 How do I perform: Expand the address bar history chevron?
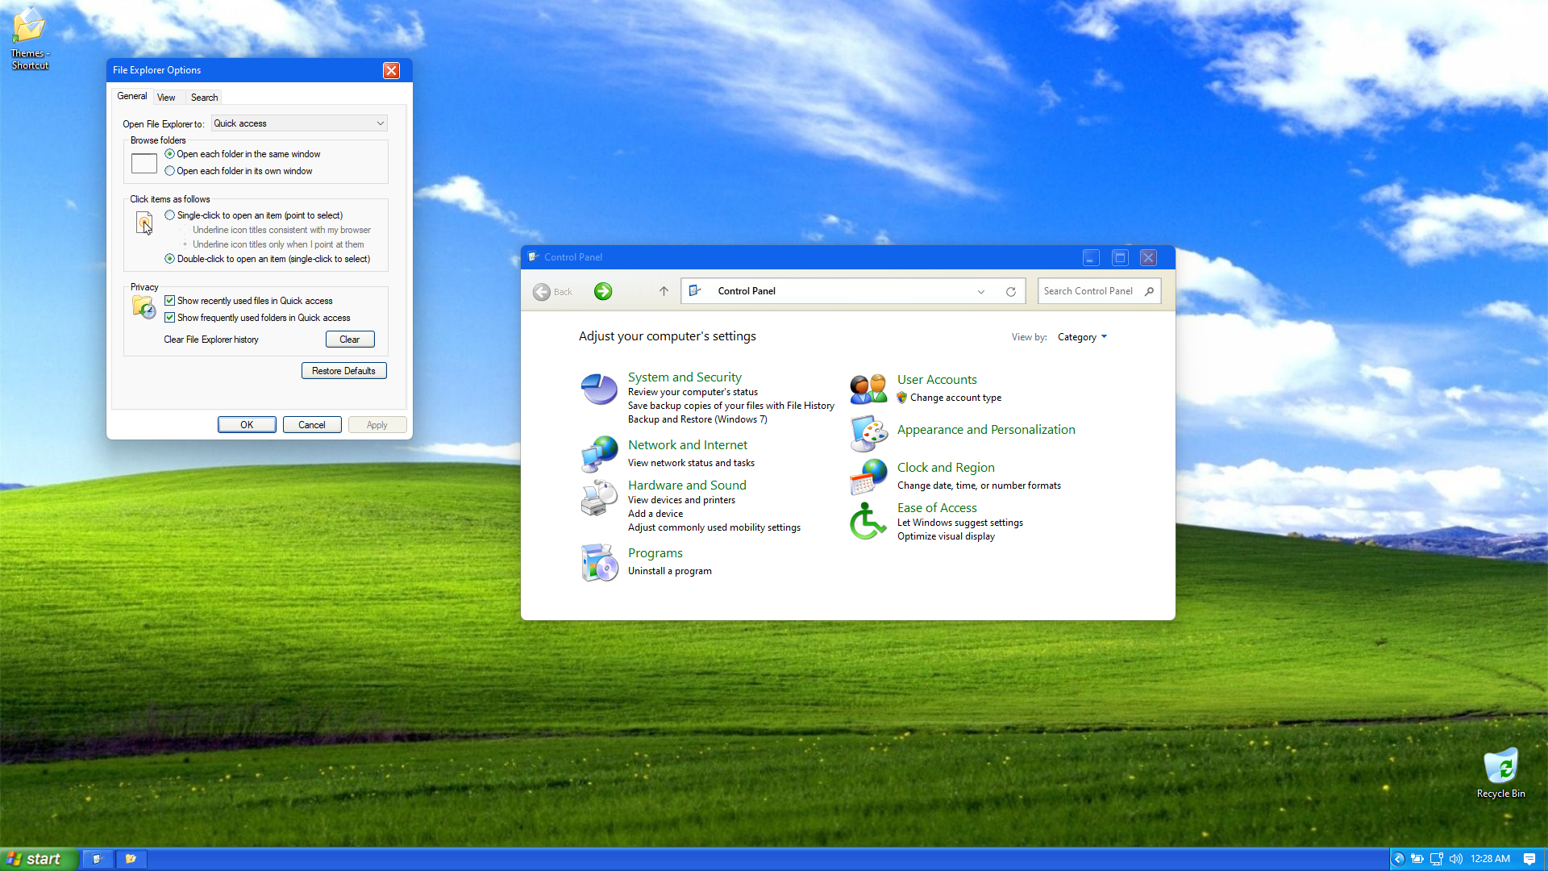(x=981, y=292)
